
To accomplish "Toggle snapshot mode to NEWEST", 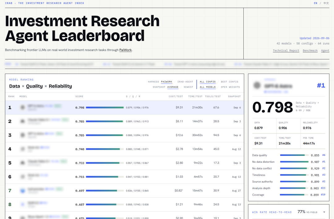I will coord(188,87).
